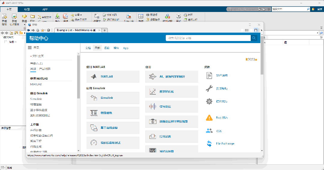Screen dimensions: 324x170
Task: Click the Clean Data icon in ribbon
Action: pyautogui.click(x=65, y=16)
